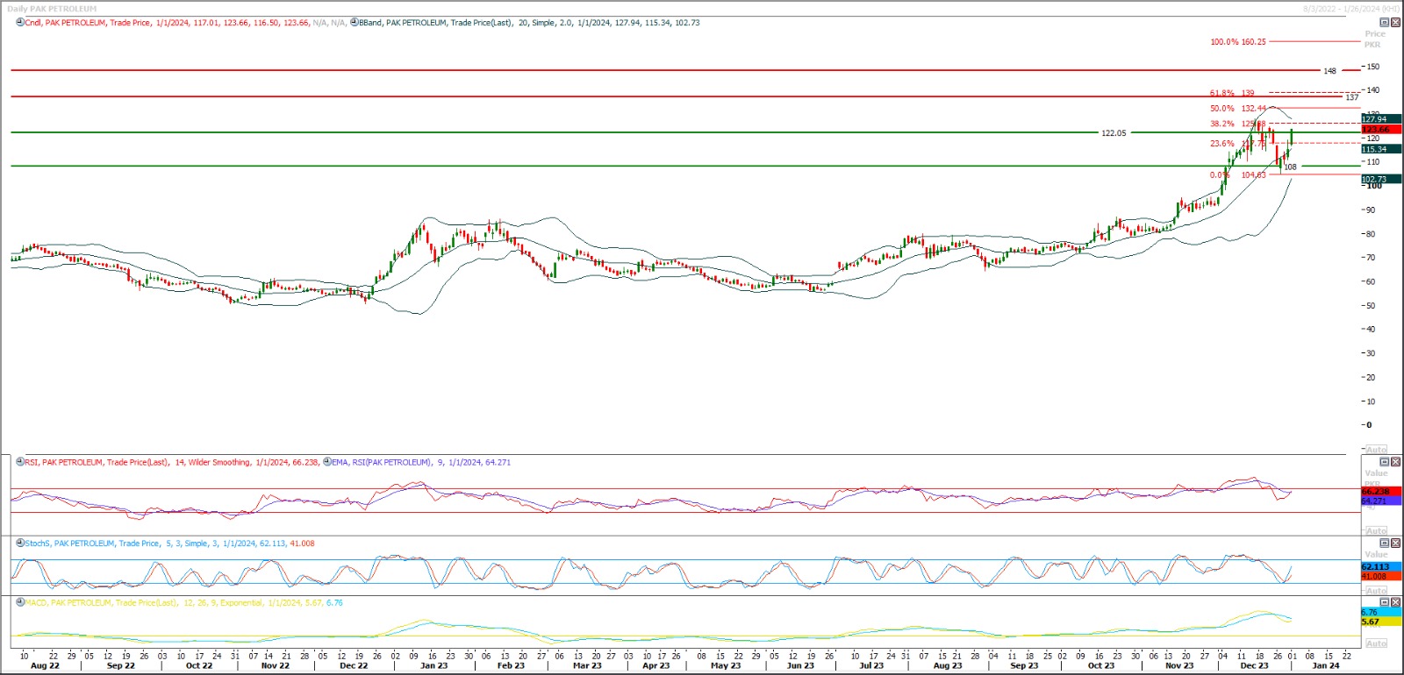
Task: Select the red 123.66 last price label
Action: (x=1376, y=130)
